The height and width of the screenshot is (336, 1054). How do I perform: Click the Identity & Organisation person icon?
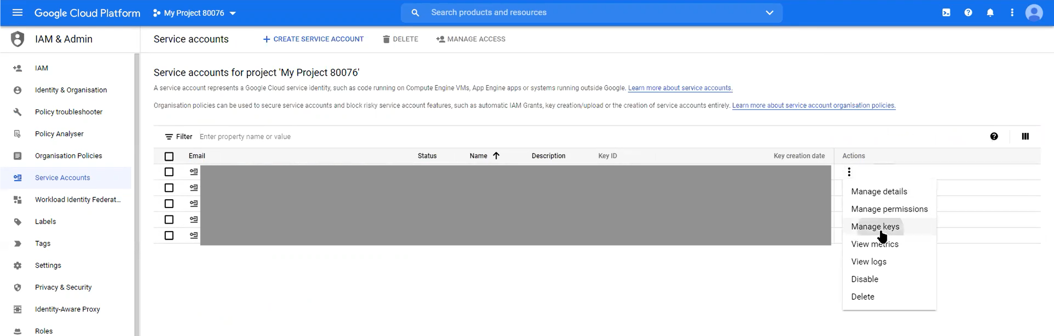click(x=18, y=90)
